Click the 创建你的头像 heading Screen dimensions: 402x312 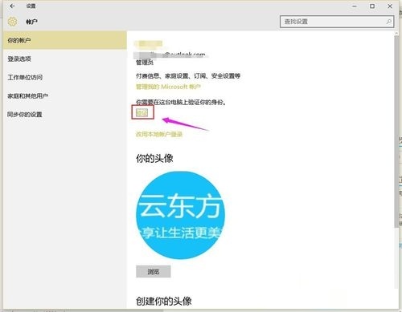coord(164,302)
